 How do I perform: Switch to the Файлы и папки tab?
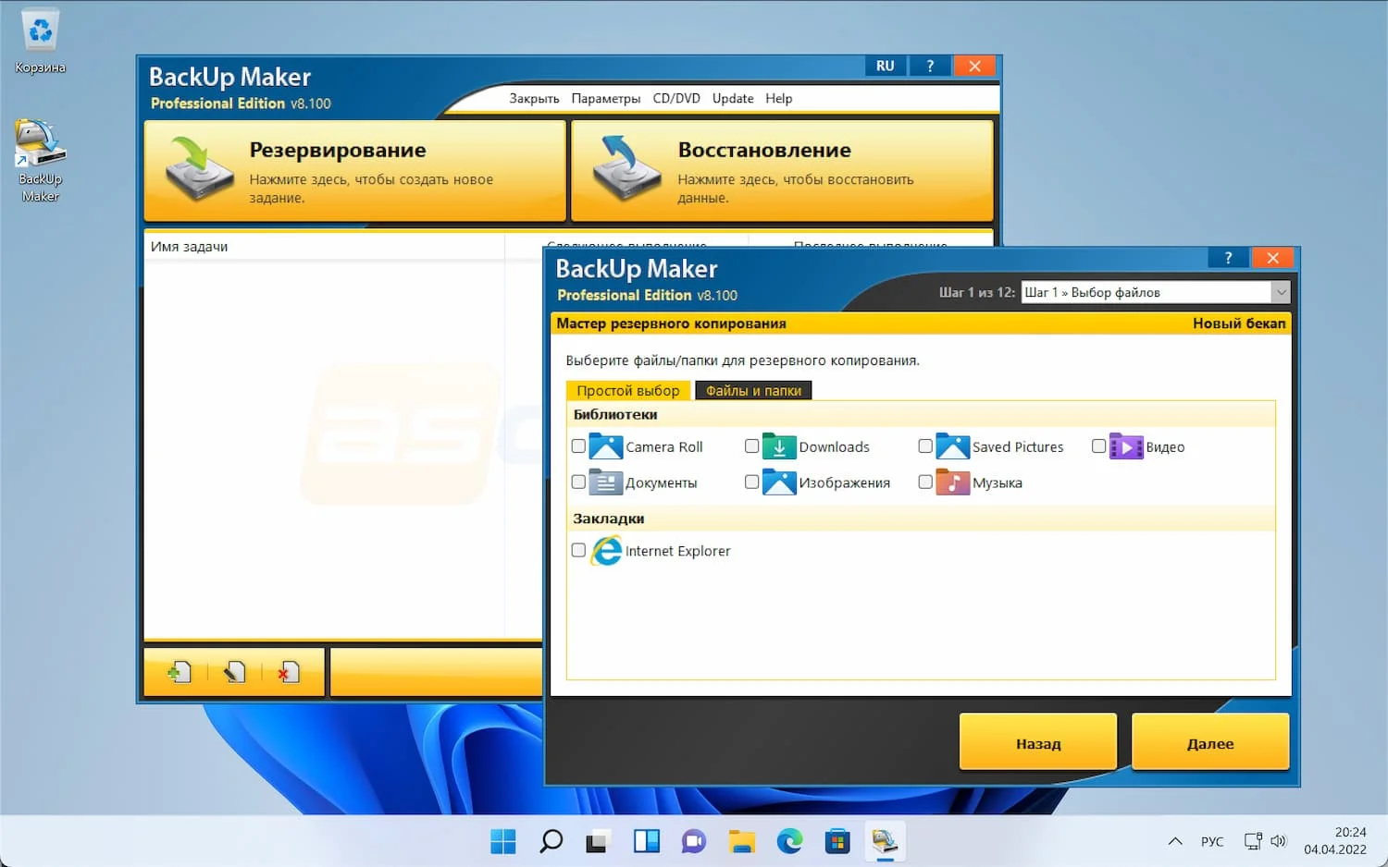(x=752, y=390)
